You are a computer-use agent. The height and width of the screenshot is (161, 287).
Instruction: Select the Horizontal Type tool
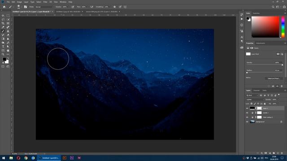[3, 47]
